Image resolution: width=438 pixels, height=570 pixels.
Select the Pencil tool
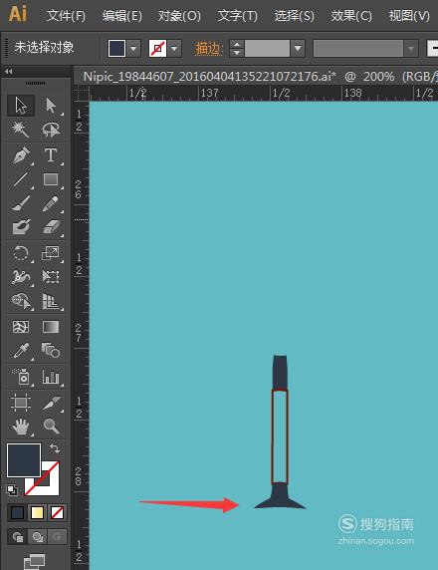point(51,203)
